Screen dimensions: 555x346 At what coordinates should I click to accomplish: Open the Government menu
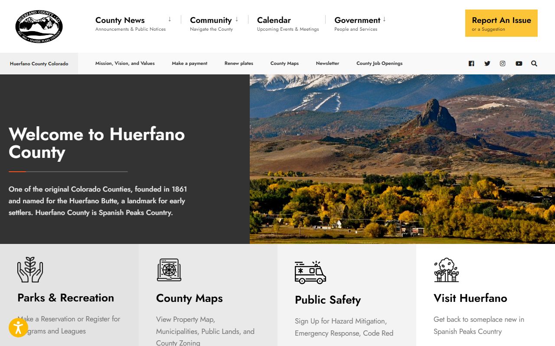point(357,20)
